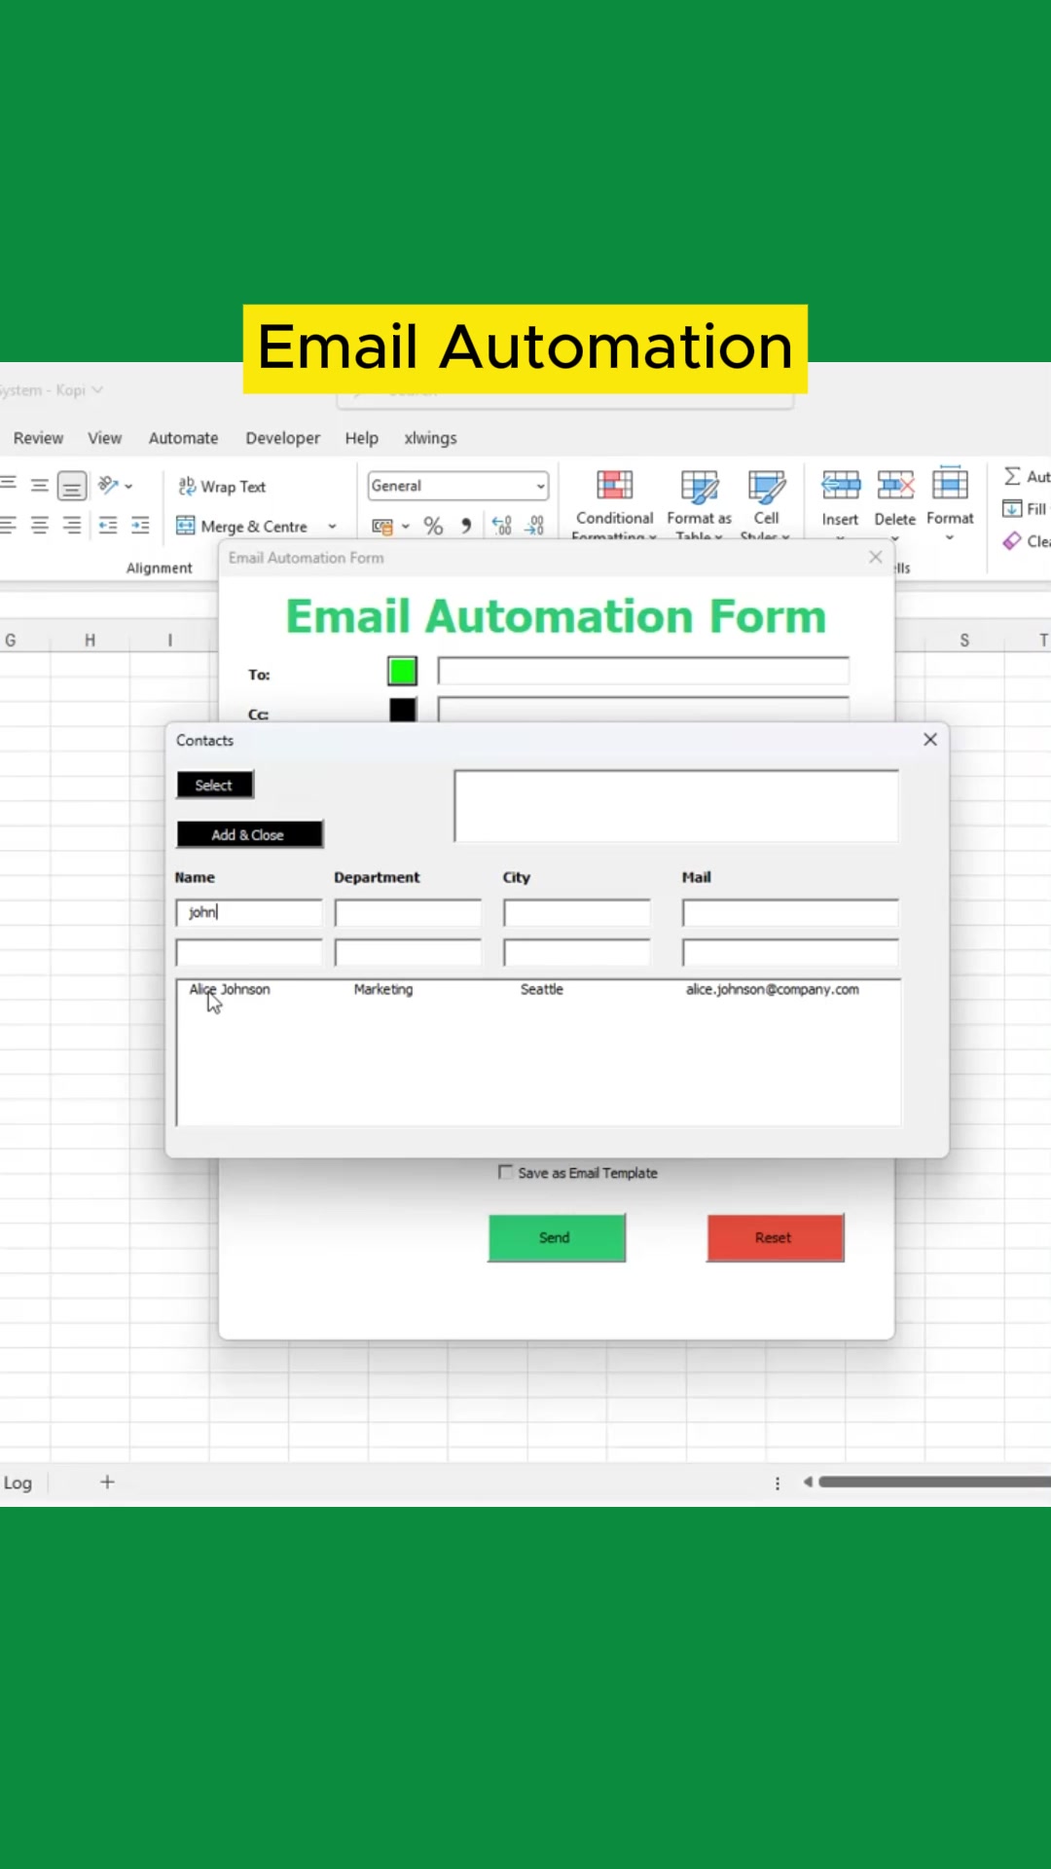Click alice.johnson@company.com in the list
Image resolution: width=1051 pixels, height=1869 pixels.
(x=773, y=989)
